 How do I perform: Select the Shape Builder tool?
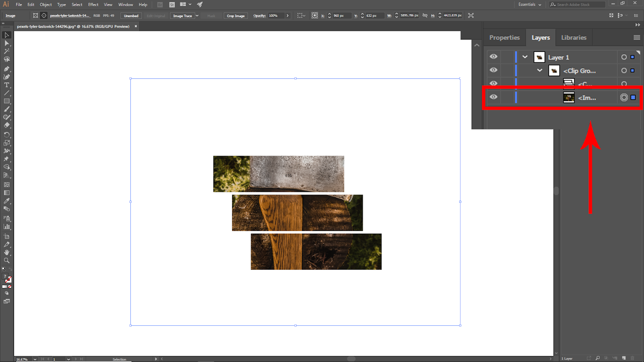click(x=7, y=167)
